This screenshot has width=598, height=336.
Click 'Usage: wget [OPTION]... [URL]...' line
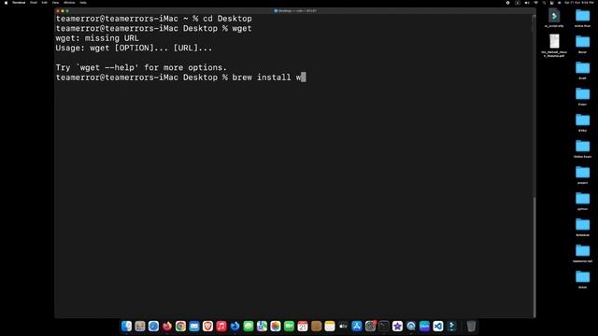click(x=134, y=48)
